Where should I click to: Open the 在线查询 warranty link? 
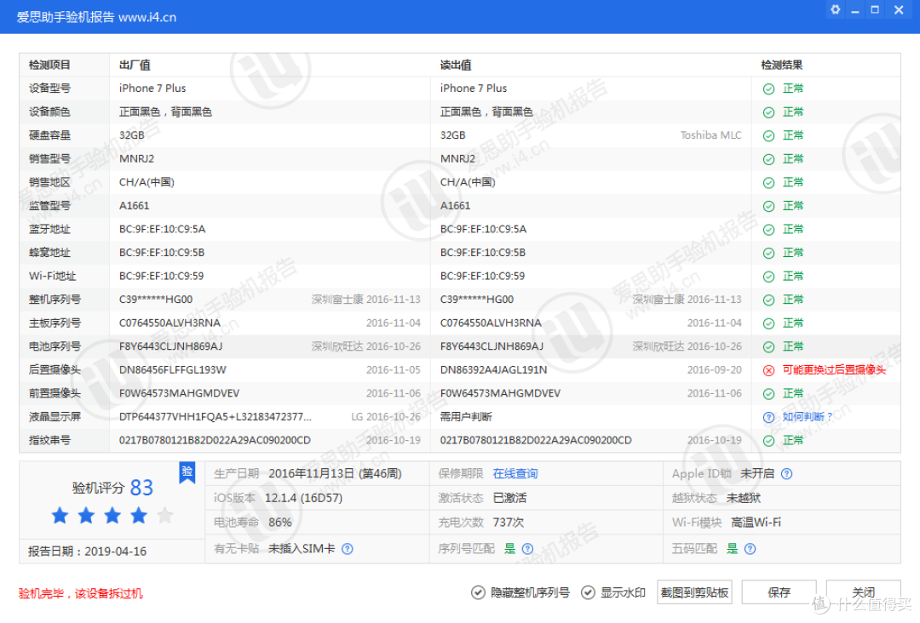coord(515,473)
